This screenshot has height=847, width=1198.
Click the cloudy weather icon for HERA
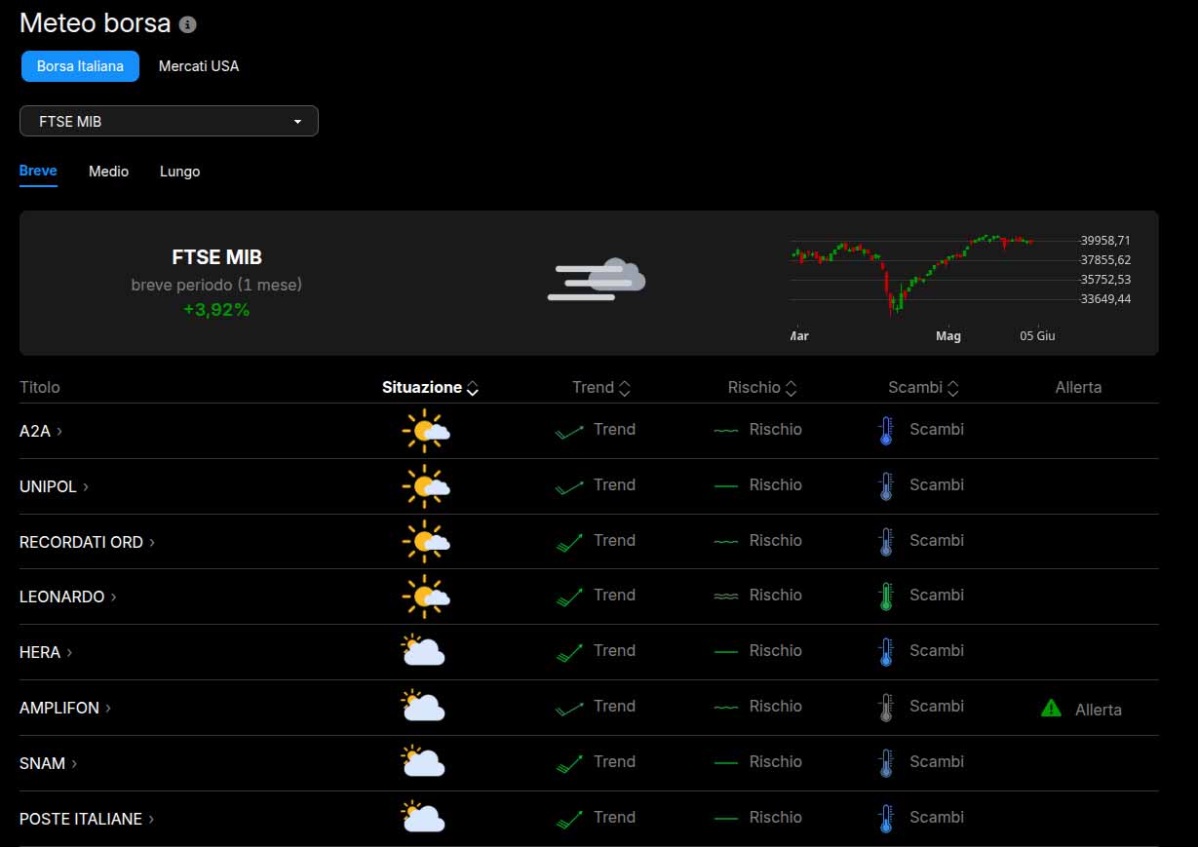424,651
